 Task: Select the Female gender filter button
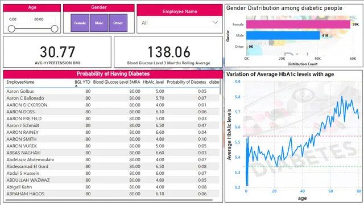point(80,23)
